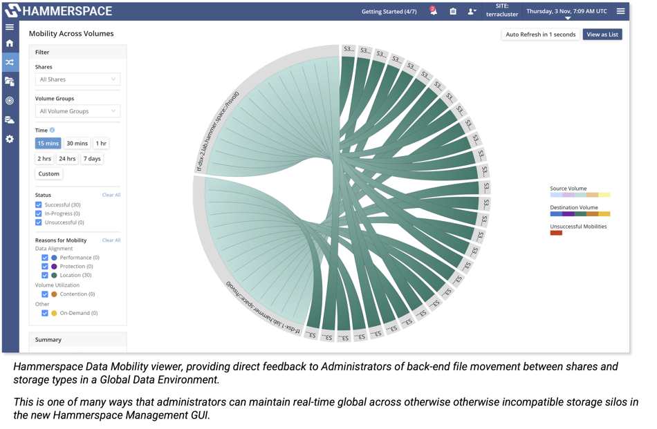The height and width of the screenshot is (429, 657).
Task: Go to the Home dashboard icon
Action: pyautogui.click(x=10, y=43)
